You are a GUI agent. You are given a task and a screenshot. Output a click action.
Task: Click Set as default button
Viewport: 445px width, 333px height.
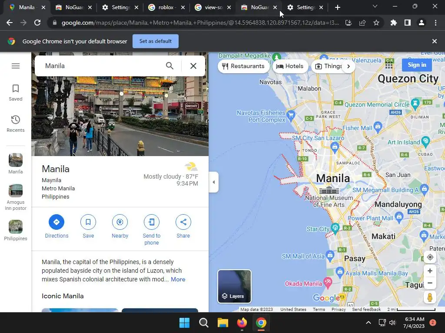[x=156, y=41]
